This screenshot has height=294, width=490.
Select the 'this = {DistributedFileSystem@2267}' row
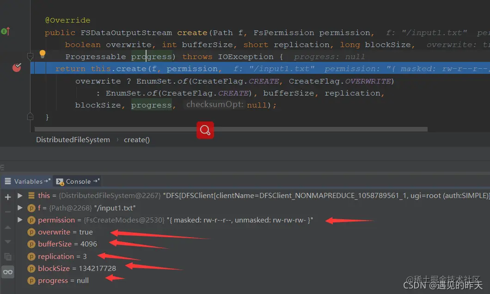click(252, 196)
